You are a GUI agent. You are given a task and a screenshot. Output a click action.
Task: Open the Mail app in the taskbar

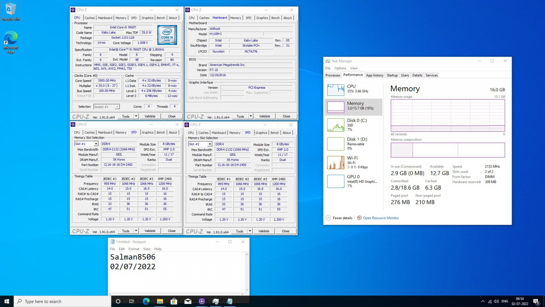[x=188, y=301]
